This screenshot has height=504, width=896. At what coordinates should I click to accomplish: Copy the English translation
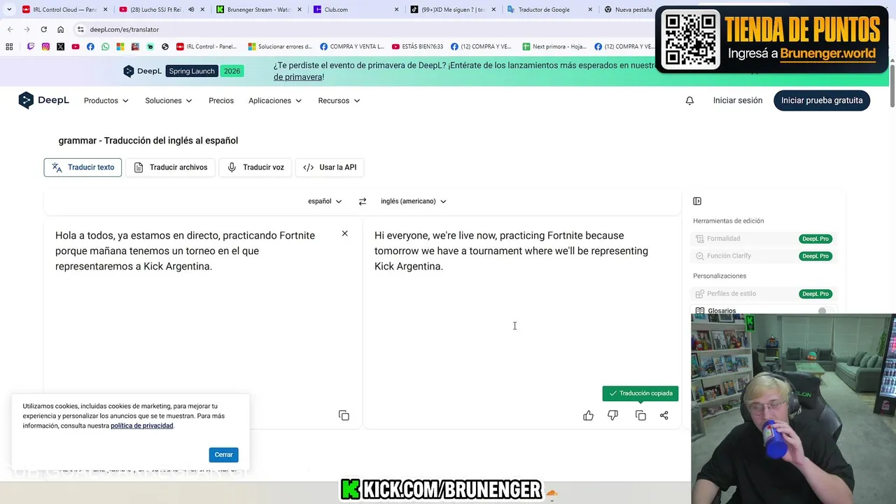point(640,416)
